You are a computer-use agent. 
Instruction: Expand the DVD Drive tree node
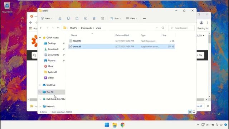tap(40, 99)
